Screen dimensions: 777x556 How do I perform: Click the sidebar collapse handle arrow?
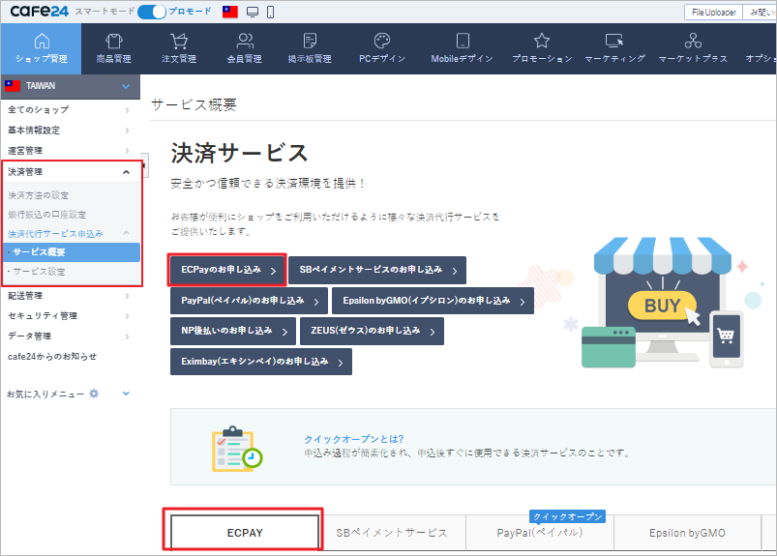coord(144,165)
